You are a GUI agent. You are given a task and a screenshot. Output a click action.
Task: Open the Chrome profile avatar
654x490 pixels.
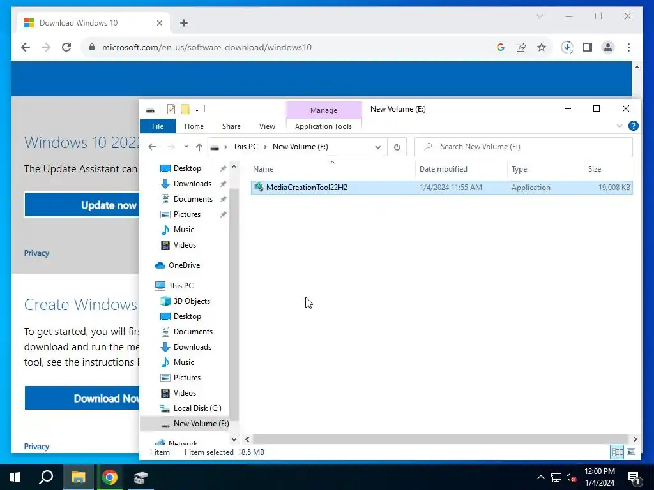[608, 47]
